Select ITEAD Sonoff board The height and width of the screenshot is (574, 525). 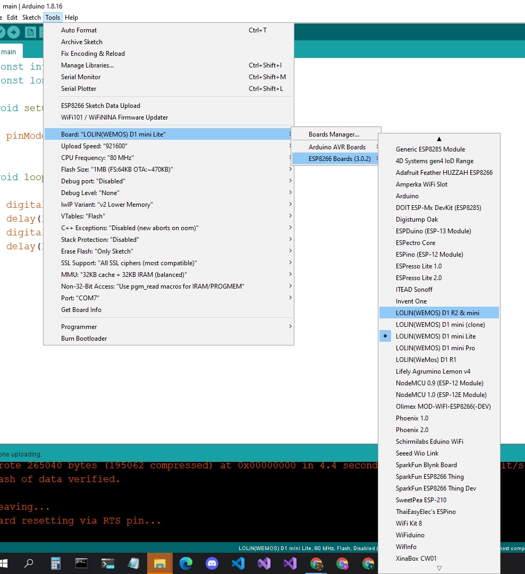point(439,289)
